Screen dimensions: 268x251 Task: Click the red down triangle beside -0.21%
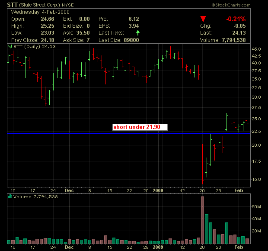[203, 19]
